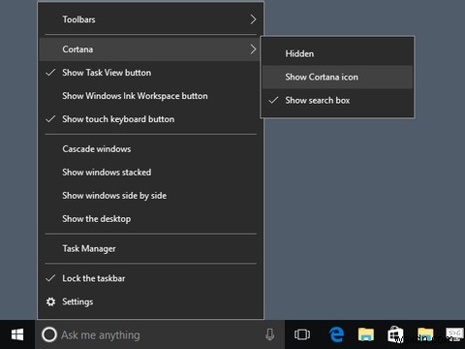Expand the Toolbars submenu arrow
This screenshot has height=349, width=465.
coord(253,19)
